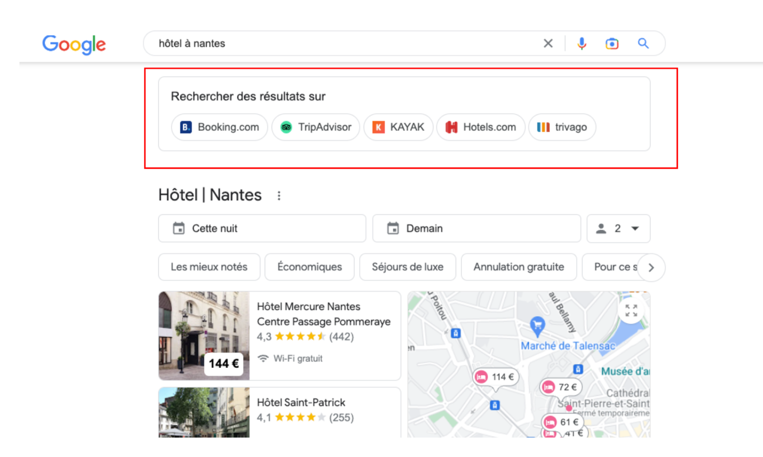Search results on Booking.com

pyautogui.click(x=219, y=127)
